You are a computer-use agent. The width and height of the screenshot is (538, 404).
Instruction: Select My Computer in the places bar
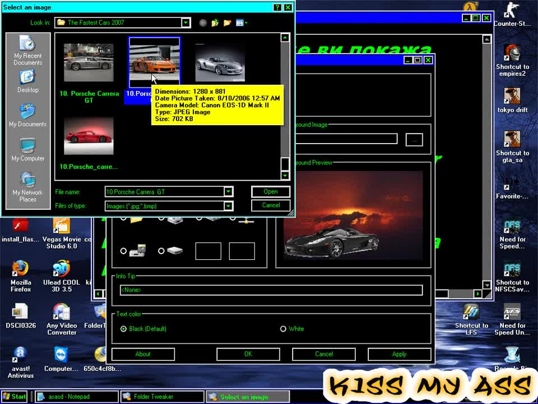coord(28,150)
